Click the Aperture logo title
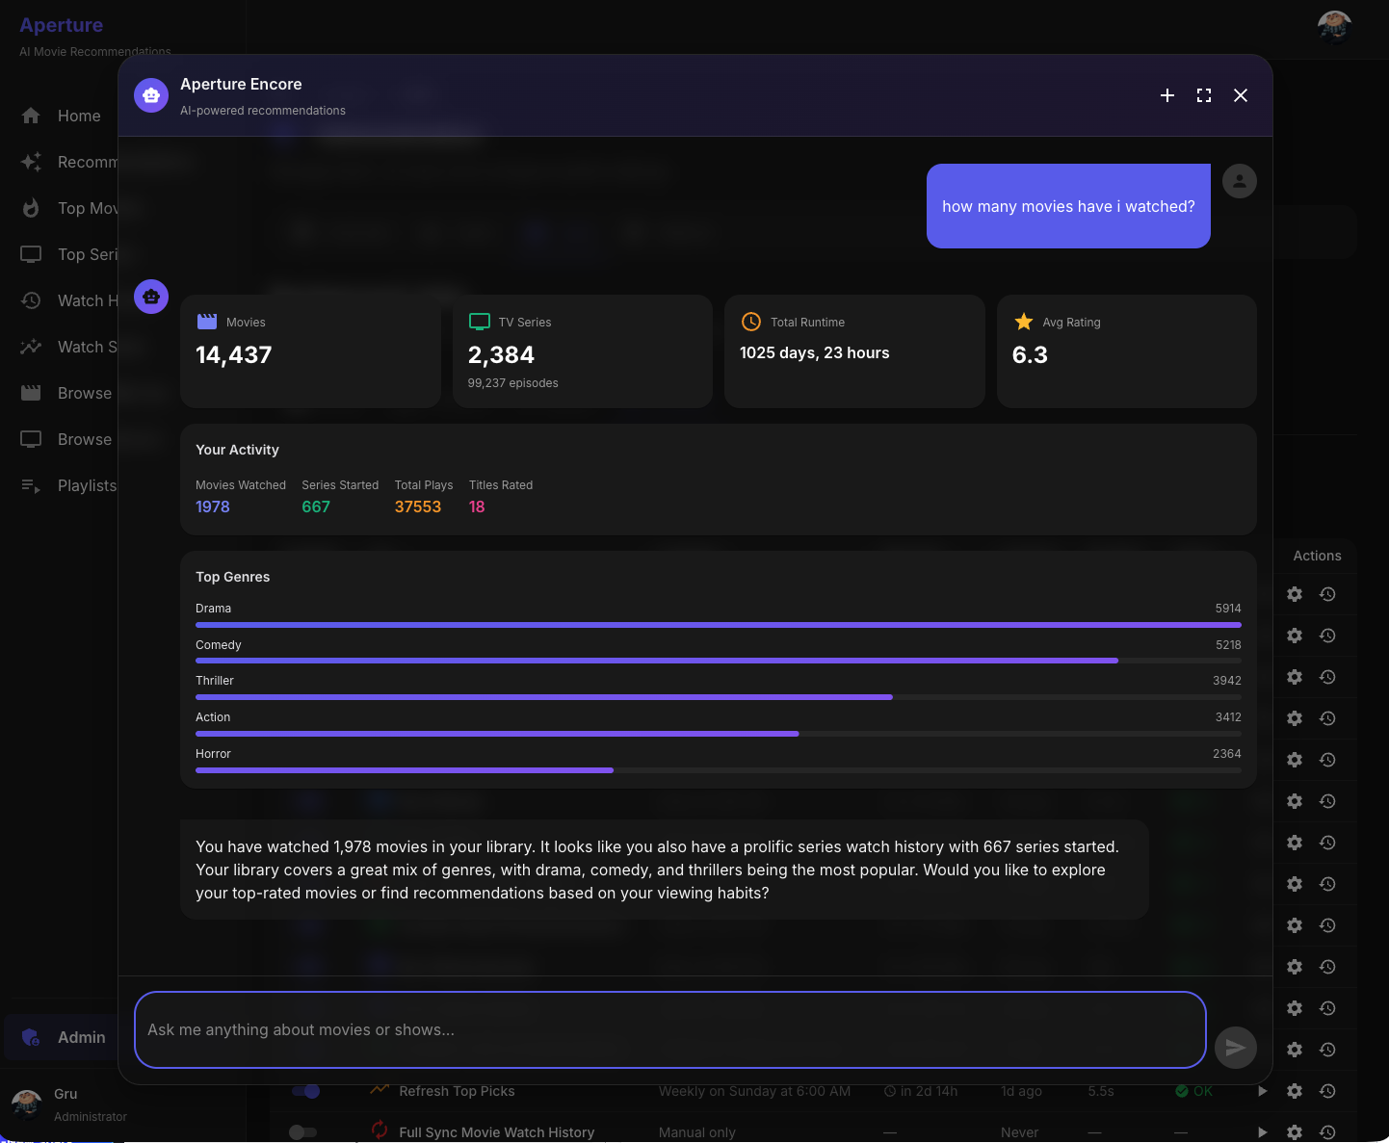1389x1143 pixels. point(62,25)
